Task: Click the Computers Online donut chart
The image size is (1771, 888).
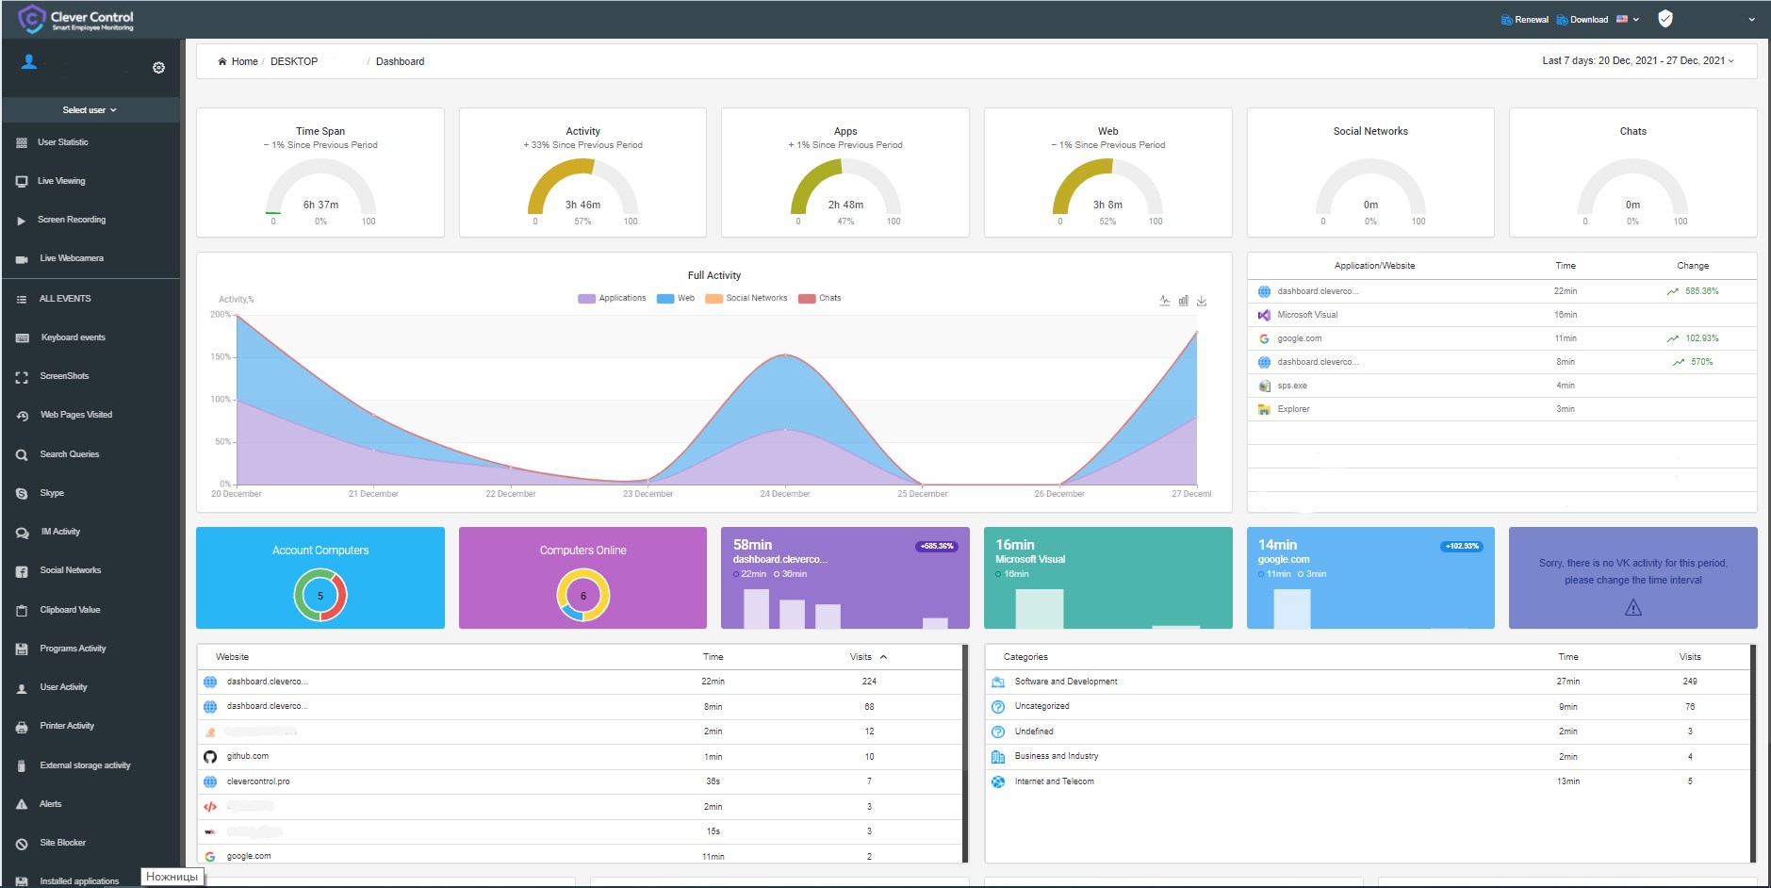Action: click(583, 596)
